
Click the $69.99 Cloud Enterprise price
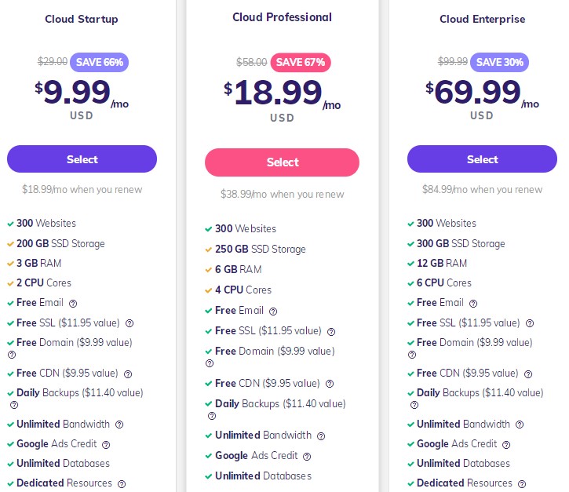[x=477, y=93]
